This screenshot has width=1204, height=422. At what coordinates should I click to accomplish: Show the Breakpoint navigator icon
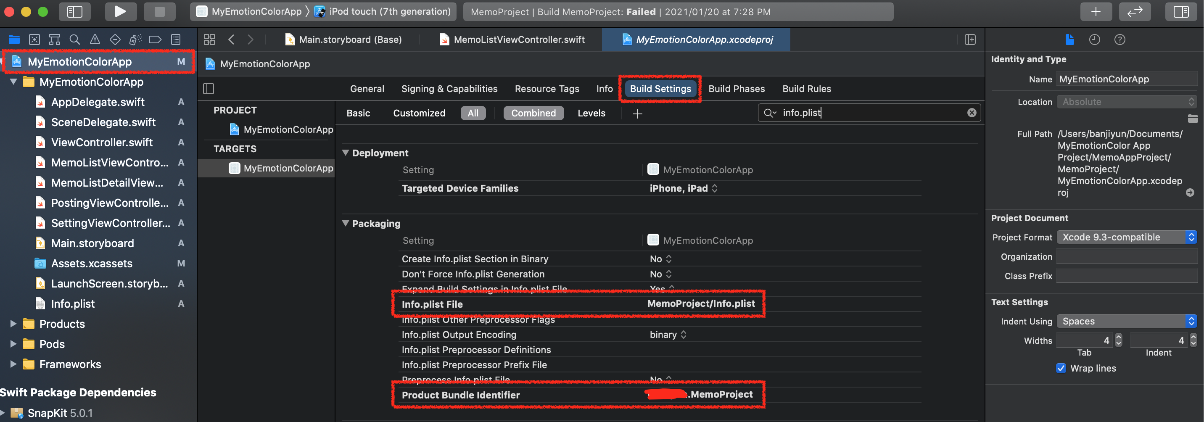[155, 40]
